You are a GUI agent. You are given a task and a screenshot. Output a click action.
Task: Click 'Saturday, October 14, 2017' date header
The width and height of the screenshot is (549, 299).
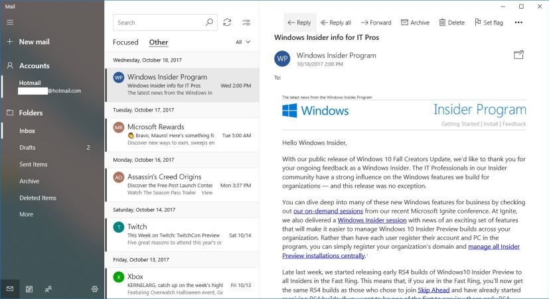(144, 209)
